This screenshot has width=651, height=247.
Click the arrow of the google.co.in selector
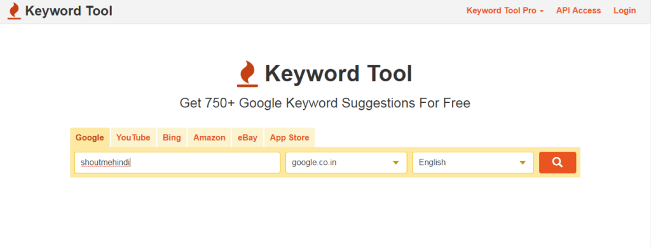tap(396, 163)
